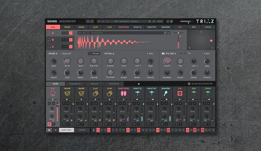This screenshot has width=261, height=151.
Task: Toggle the Filter A on/off switch
Action: coord(163,53)
